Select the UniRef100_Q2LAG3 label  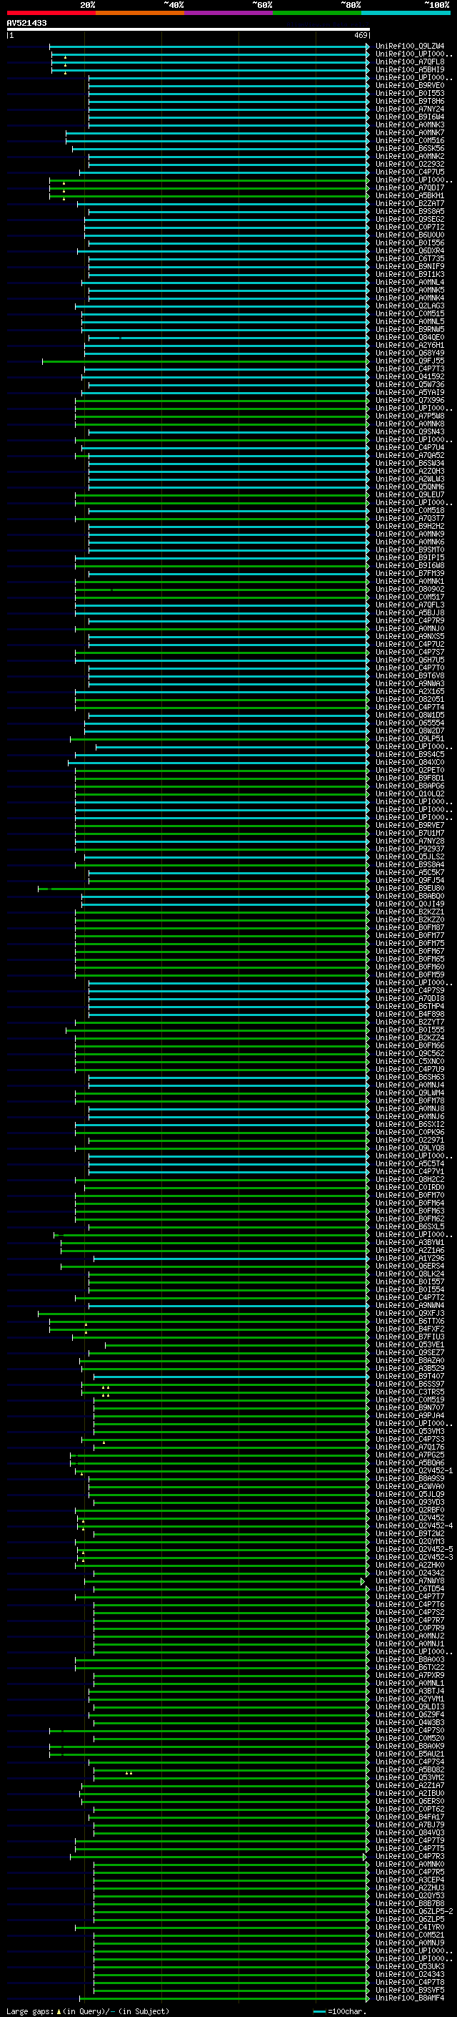[x=410, y=306]
